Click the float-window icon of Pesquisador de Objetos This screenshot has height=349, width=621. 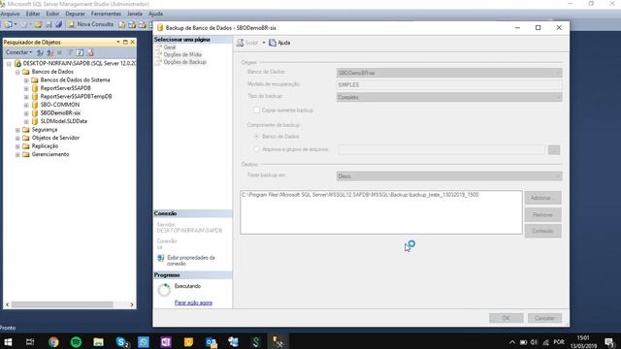(x=125, y=42)
